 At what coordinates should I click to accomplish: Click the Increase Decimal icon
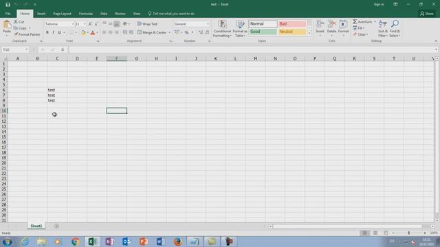coord(201,32)
